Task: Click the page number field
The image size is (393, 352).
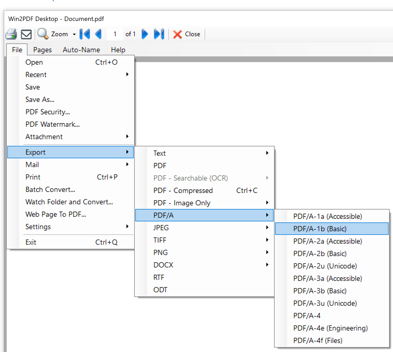Action: [x=115, y=34]
